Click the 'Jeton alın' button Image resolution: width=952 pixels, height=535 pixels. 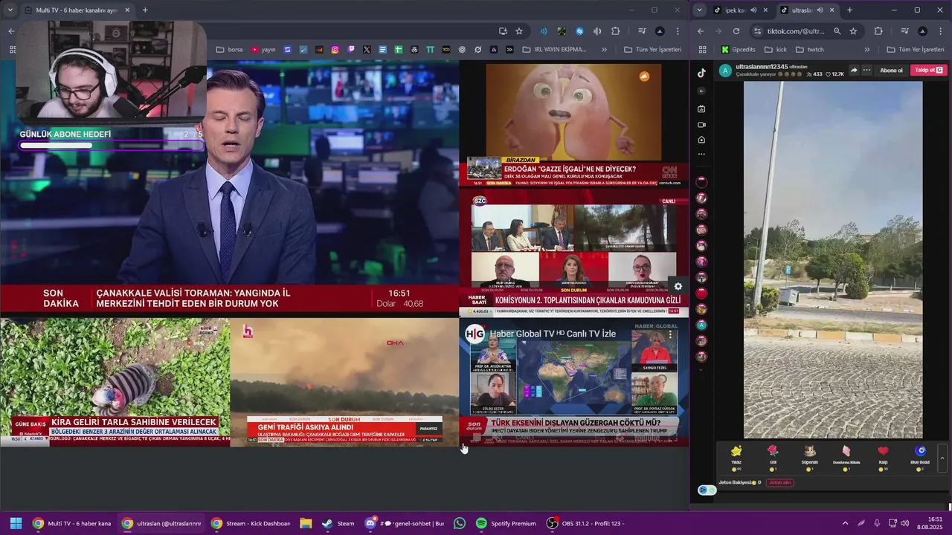[x=780, y=482]
